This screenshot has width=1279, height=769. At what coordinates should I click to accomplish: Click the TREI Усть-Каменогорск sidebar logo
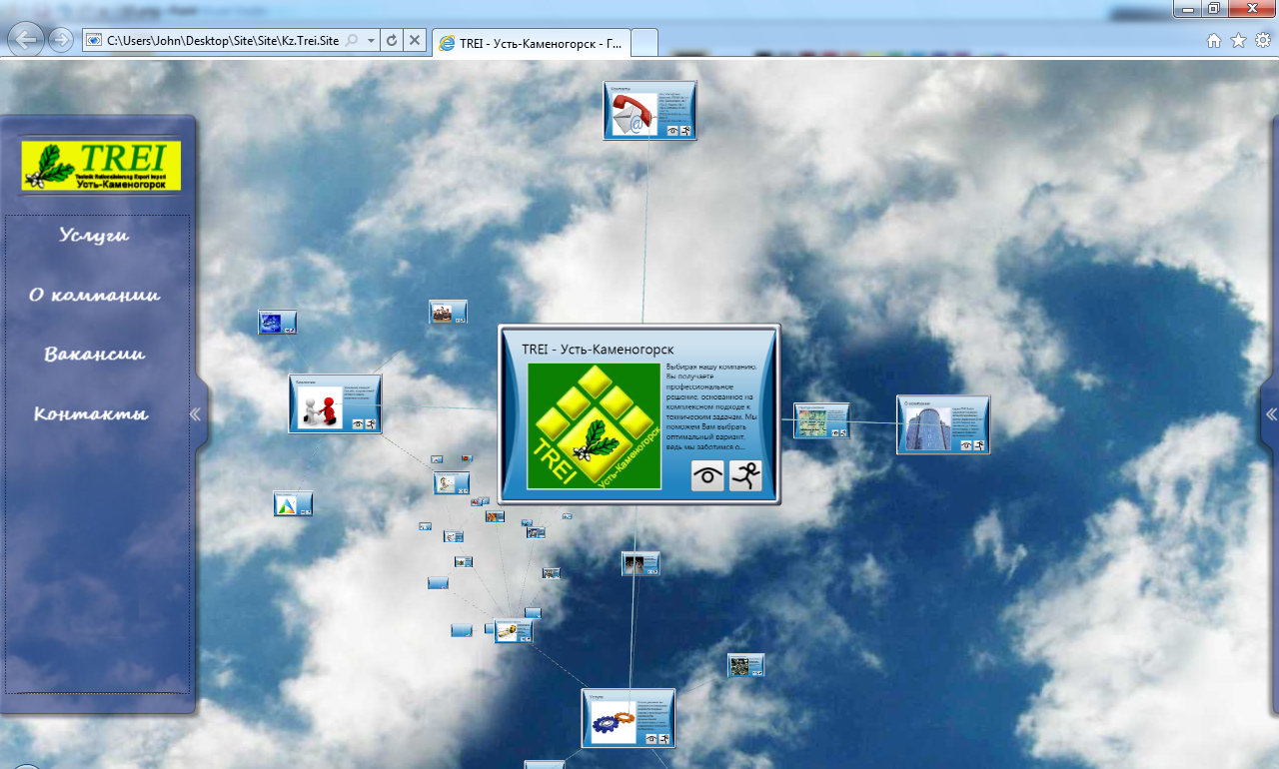coord(101,166)
